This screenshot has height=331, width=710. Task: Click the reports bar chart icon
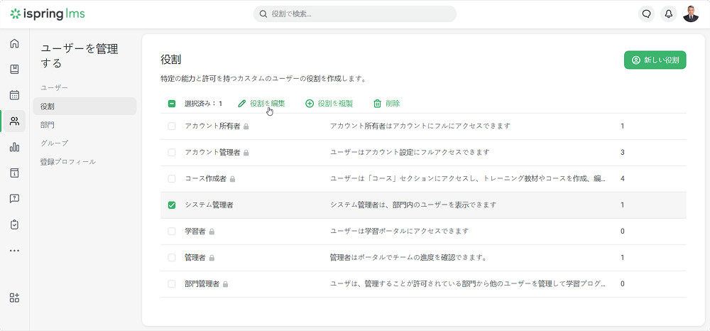(x=14, y=148)
